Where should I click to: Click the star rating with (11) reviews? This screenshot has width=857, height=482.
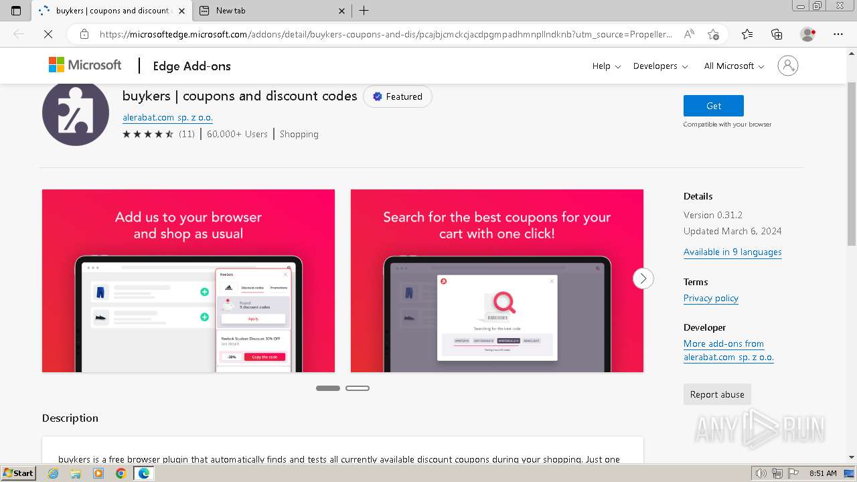[159, 134]
